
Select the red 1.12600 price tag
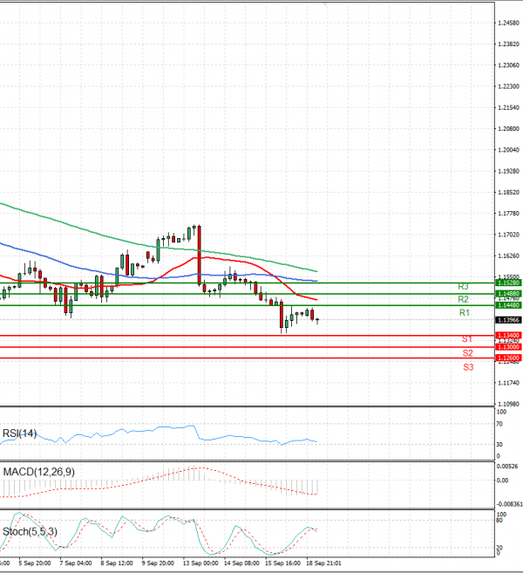click(508, 358)
